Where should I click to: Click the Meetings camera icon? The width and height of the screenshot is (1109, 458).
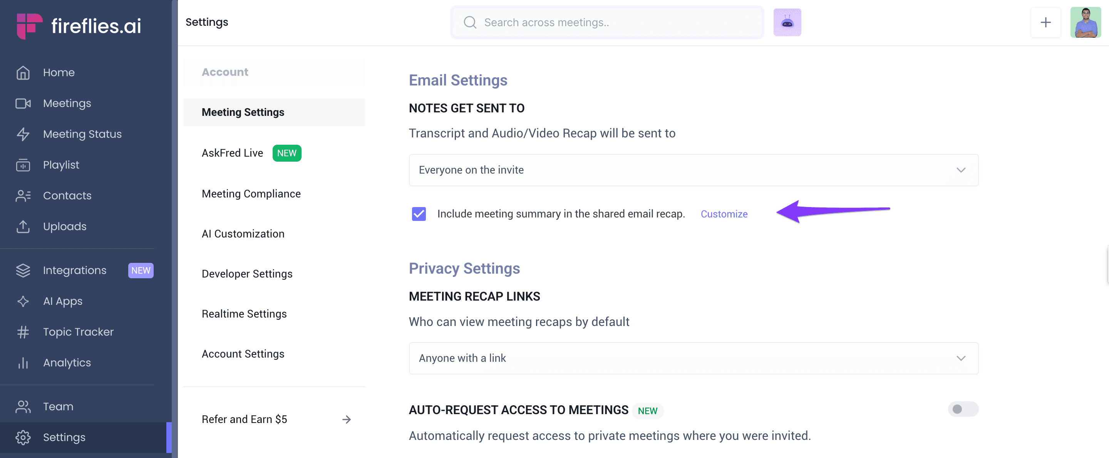coord(23,103)
